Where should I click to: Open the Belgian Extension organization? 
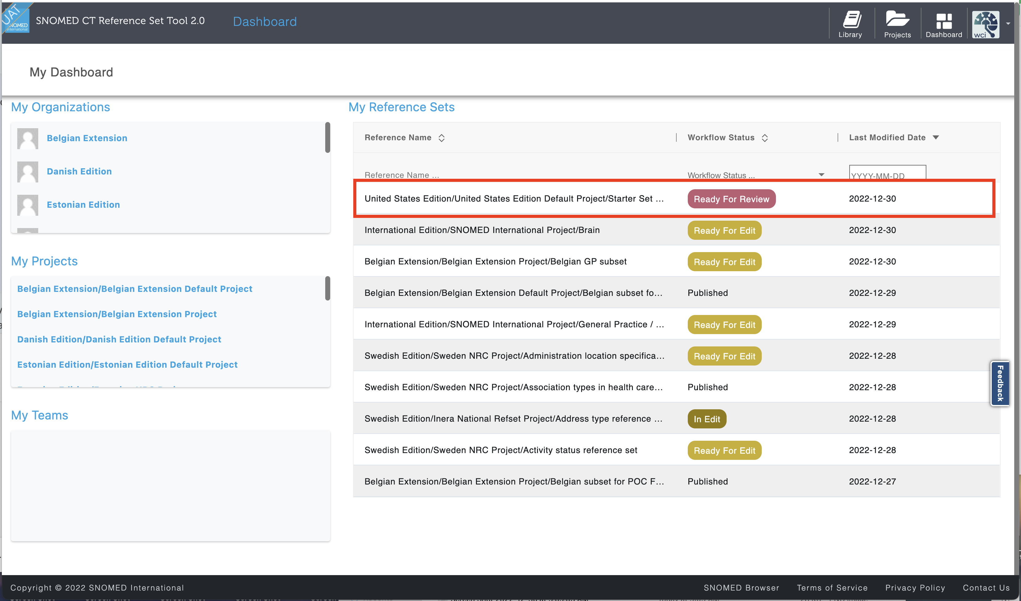[87, 138]
